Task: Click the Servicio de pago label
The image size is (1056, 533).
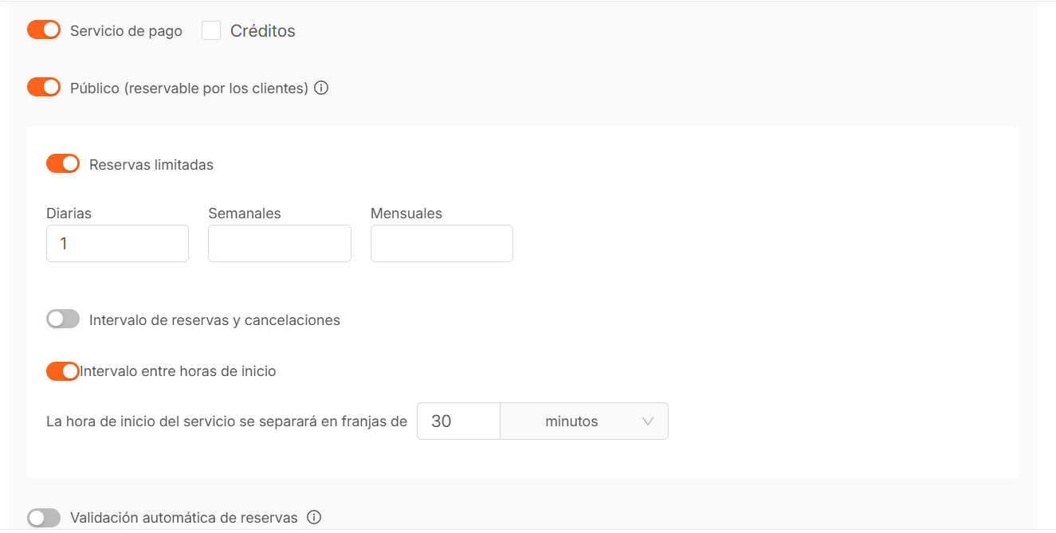Action: pyautogui.click(x=126, y=31)
